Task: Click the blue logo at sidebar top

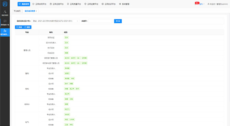Action: [x=5, y=4]
